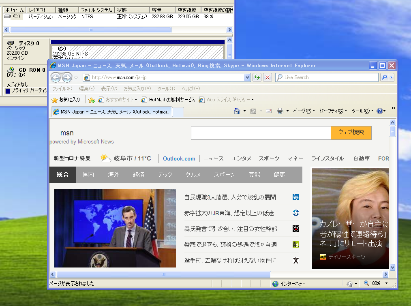Click the source icon beside 疑惑で退官 headline

(x=295, y=244)
